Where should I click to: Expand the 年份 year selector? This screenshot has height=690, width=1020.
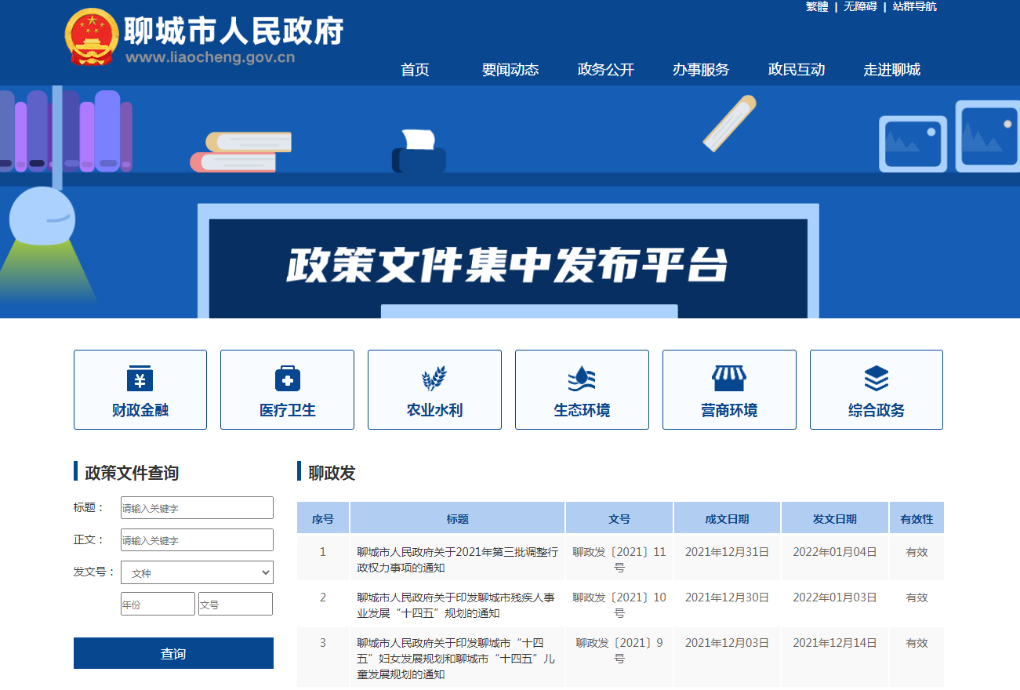[158, 603]
